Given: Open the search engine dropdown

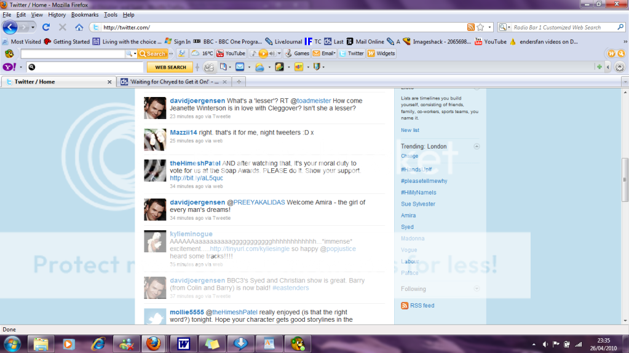Looking at the screenshot, I should tap(504, 27).
